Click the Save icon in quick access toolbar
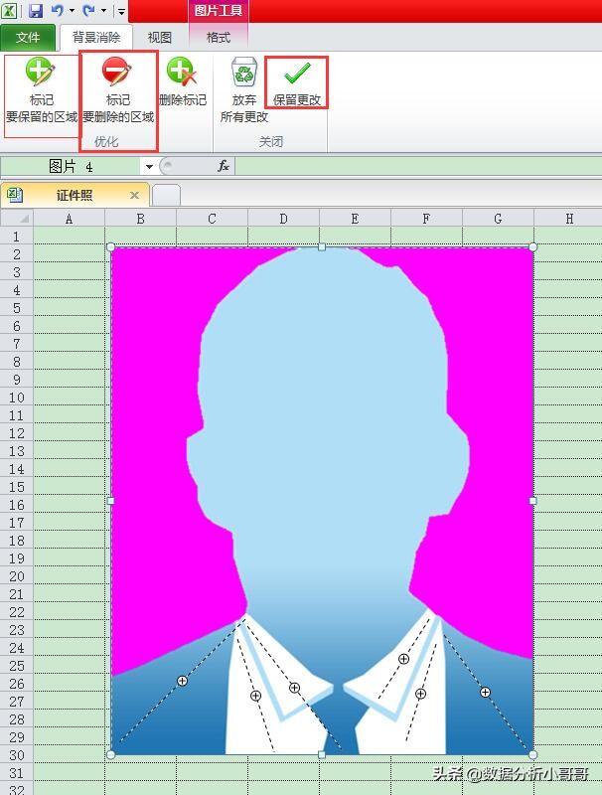The image size is (602, 795). (x=36, y=10)
